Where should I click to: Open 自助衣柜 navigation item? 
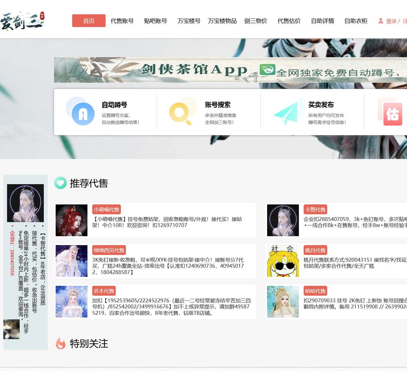coord(356,21)
